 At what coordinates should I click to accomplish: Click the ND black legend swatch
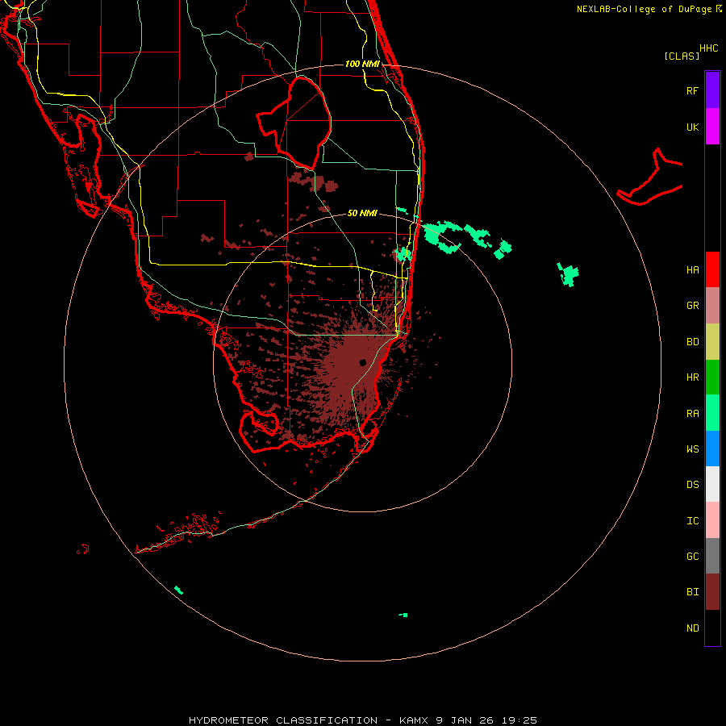tap(712, 628)
